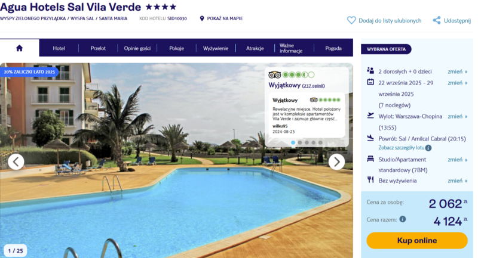Show next photo with right arrow
The height and width of the screenshot is (258, 478).
(x=336, y=161)
